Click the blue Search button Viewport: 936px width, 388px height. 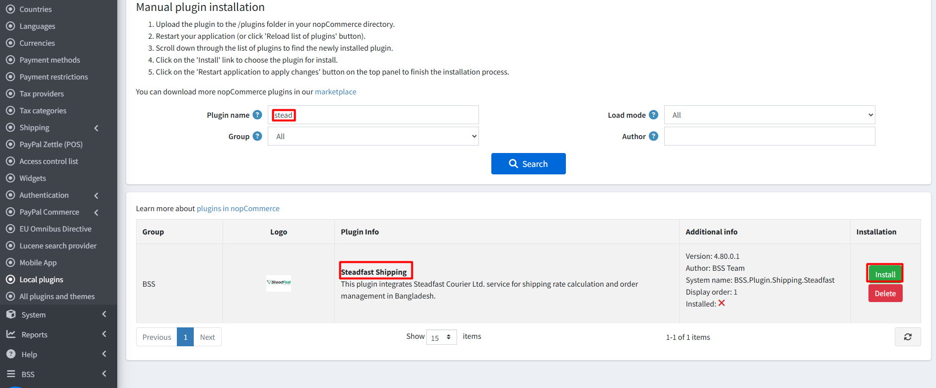coord(529,164)
